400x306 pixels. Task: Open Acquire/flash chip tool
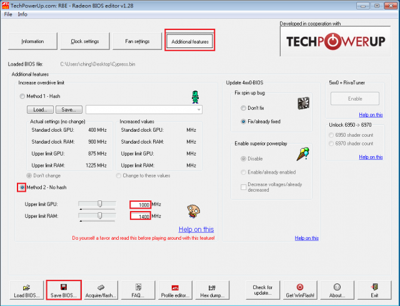[101, 290]
